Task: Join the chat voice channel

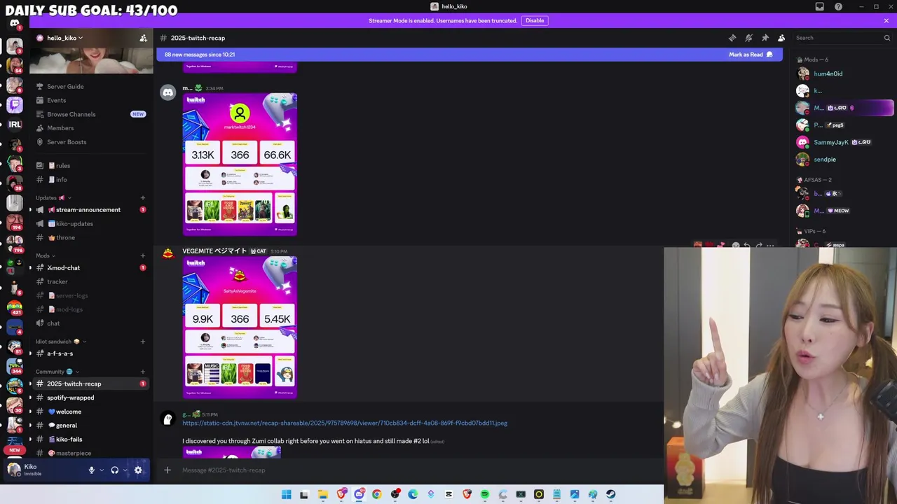Action: tap(91, 323)
